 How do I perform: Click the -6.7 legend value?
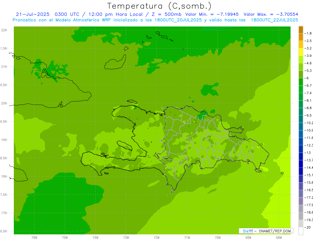pyautogui.click(x=308, y=86)
